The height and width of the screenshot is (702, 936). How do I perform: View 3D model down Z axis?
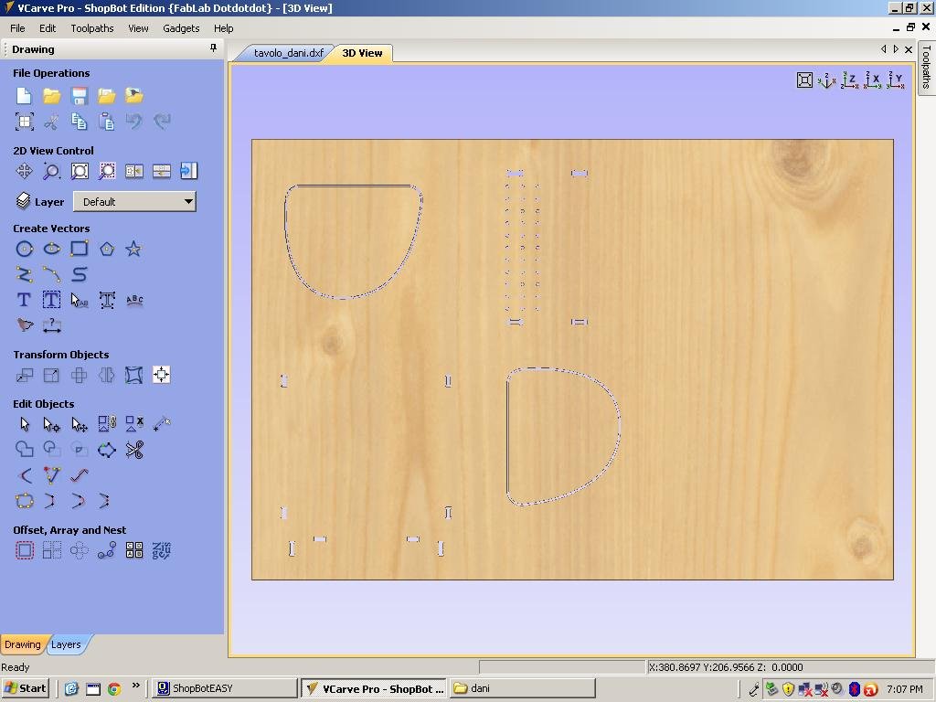coord(849,80)
